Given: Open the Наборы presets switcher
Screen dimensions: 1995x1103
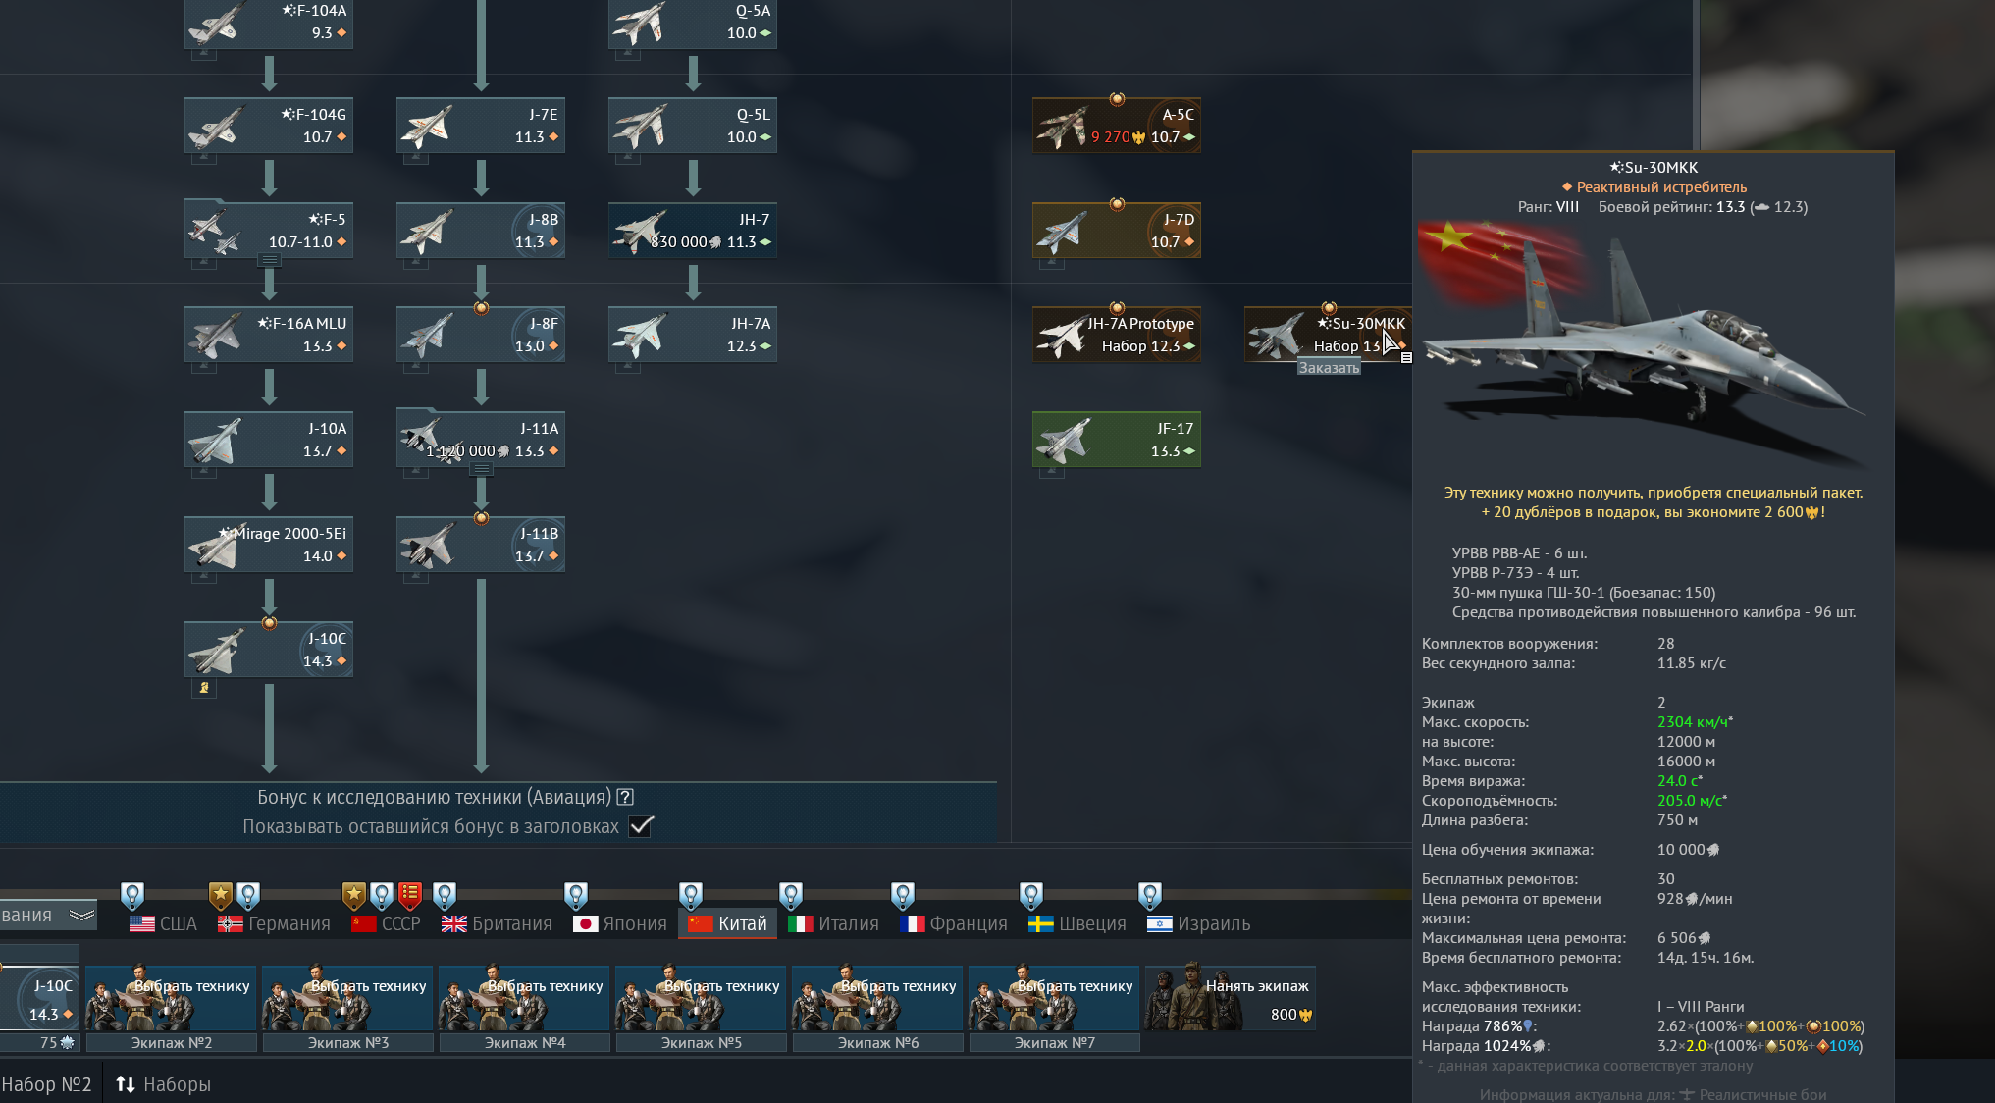Looking at the screenshot, I should tap(163, 1084).
